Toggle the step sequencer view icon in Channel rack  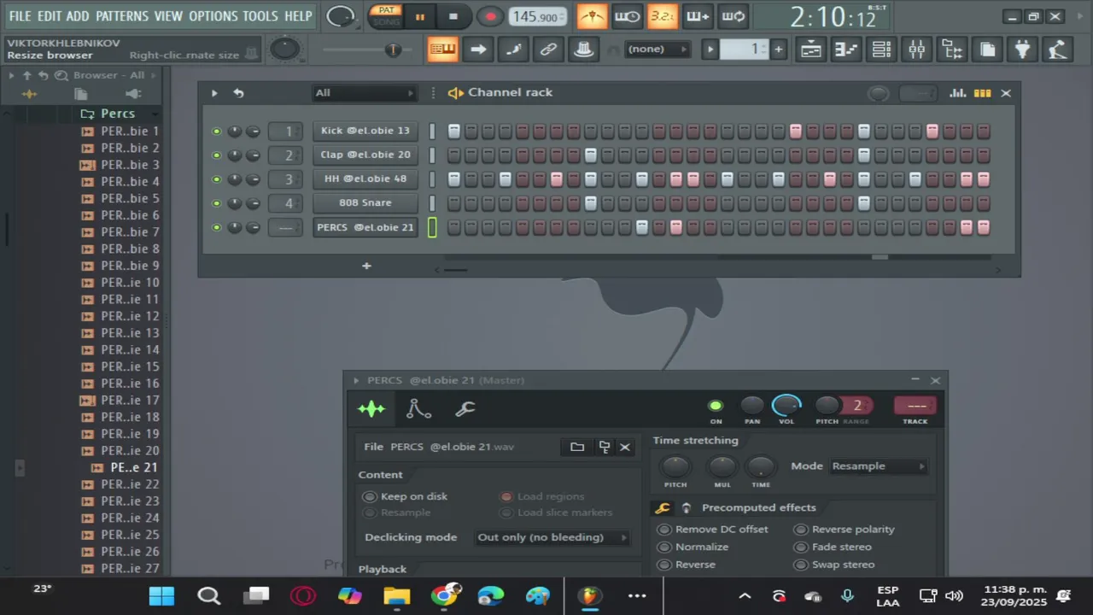[983, 93]
